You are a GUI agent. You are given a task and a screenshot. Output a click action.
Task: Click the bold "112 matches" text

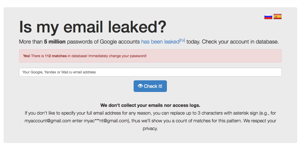click(x=56, y=56)
